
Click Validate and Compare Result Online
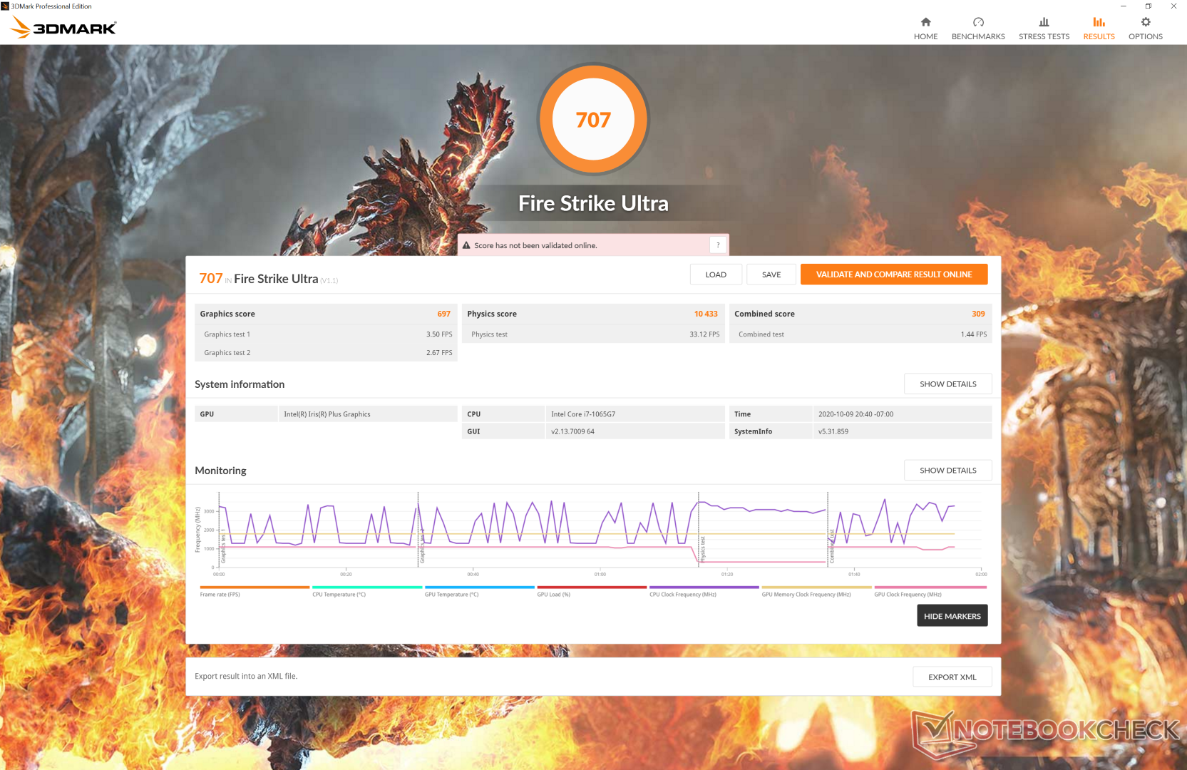click(894, 274)
